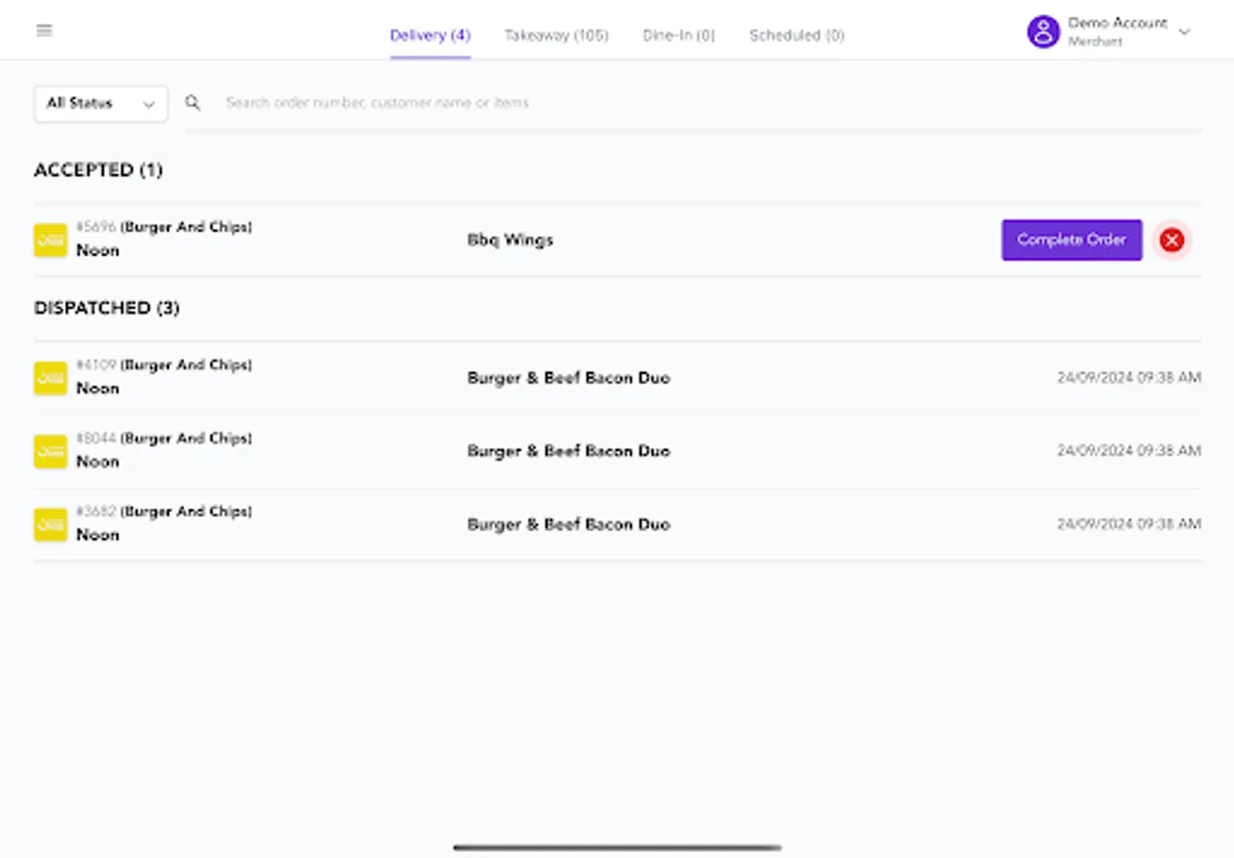Screen dimensions: 1234x858
Task: Click the search magnifier icon
Action: click(x=194, y=102)
